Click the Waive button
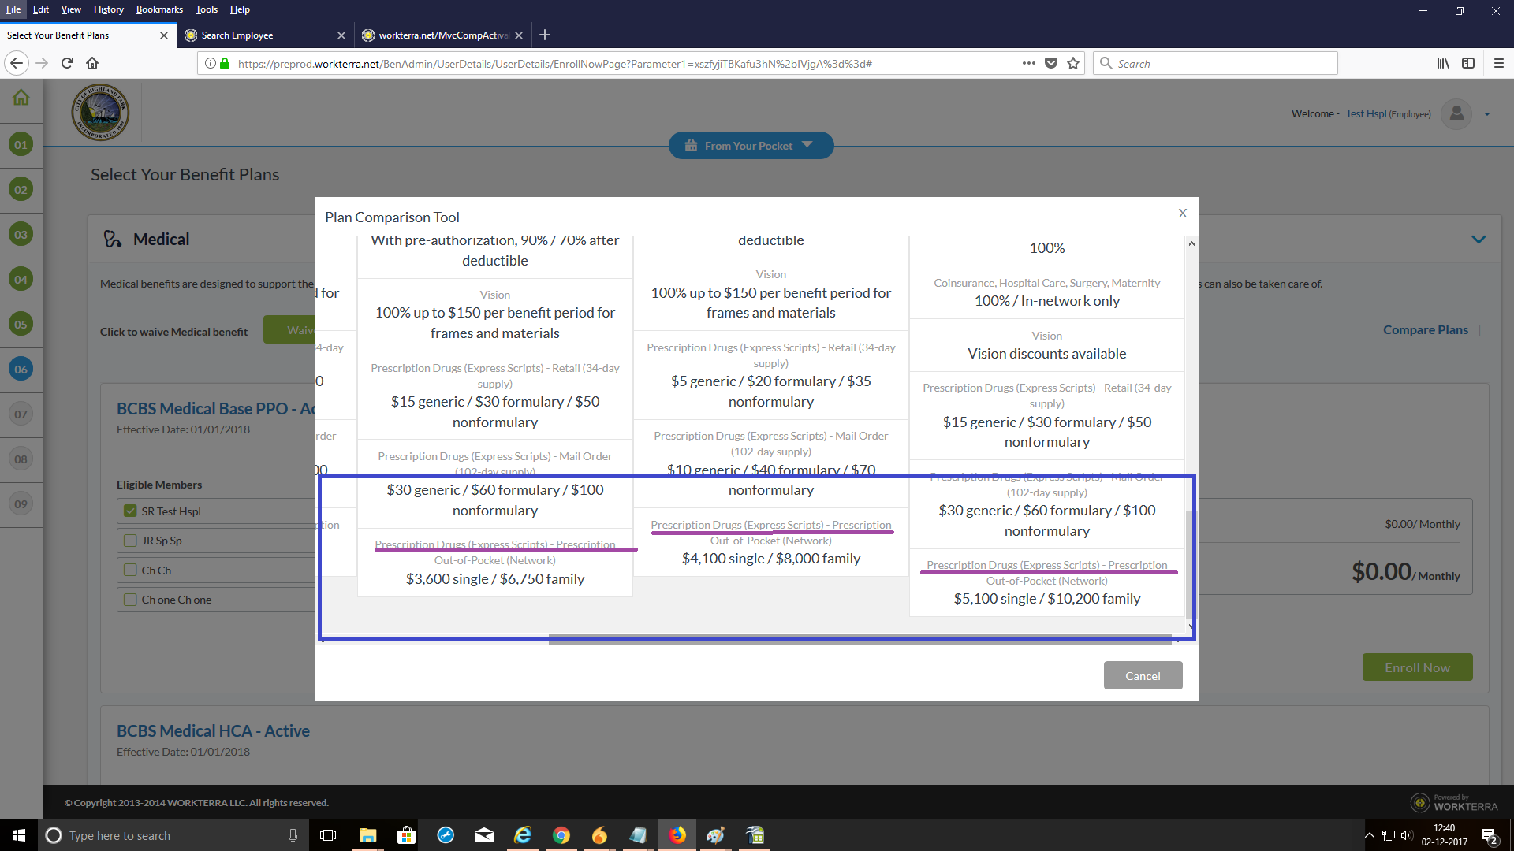 coord(290,330)
